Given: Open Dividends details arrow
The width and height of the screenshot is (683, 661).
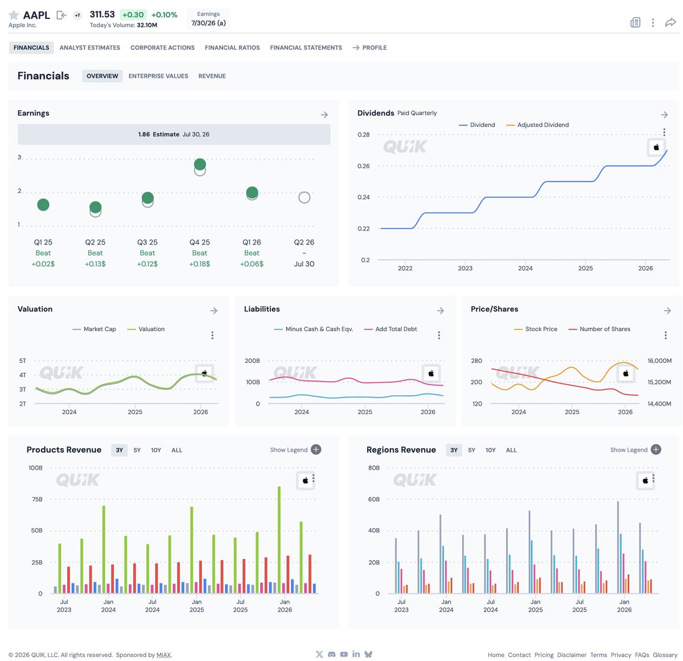Looking at the screenshot, I should coord(664,115).
